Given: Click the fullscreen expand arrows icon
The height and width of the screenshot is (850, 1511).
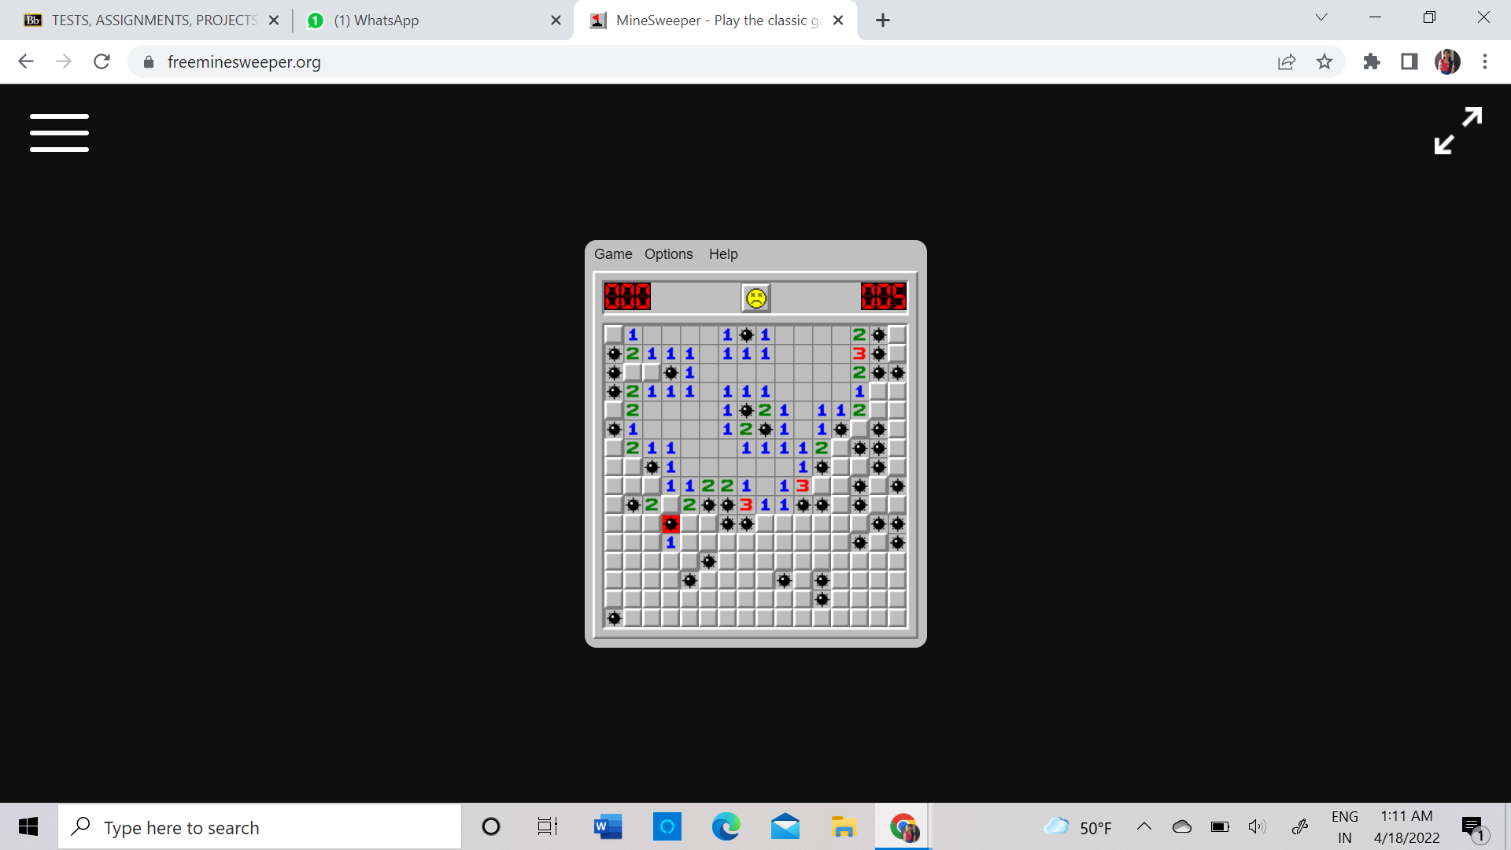Looking at the screenshot, I should coord(1457,131).
